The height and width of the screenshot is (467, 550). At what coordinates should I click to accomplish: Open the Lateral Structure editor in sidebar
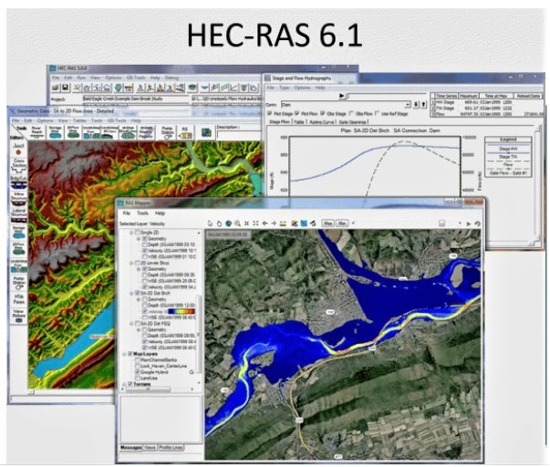click(x=18, y=215)
